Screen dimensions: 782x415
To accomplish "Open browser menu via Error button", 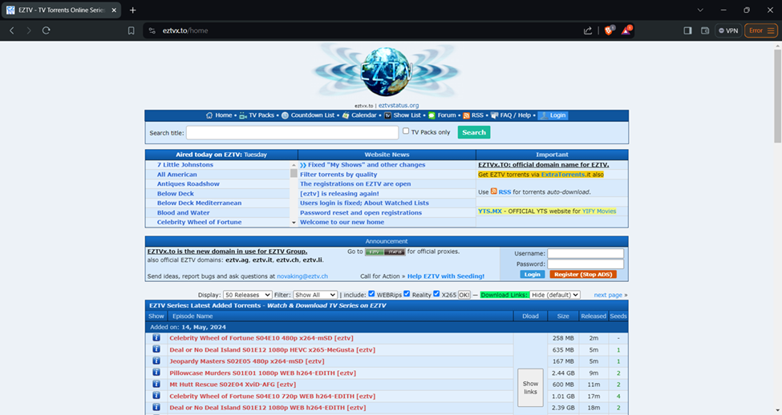I will 761,30.
